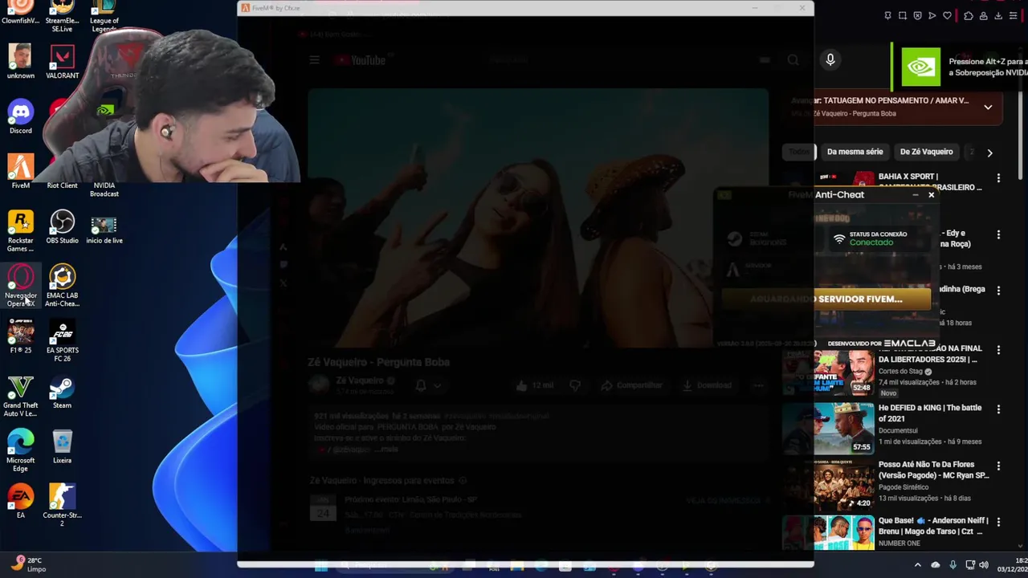Expand the 'TATUAGEM NO PENSAMENTO' mix chevron
Image resolution: width=1028 pixels, height=578 pixels.
coord(988,107)
